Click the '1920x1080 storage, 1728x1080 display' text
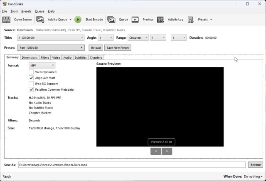The image size is (266, 181). point(54,128)
